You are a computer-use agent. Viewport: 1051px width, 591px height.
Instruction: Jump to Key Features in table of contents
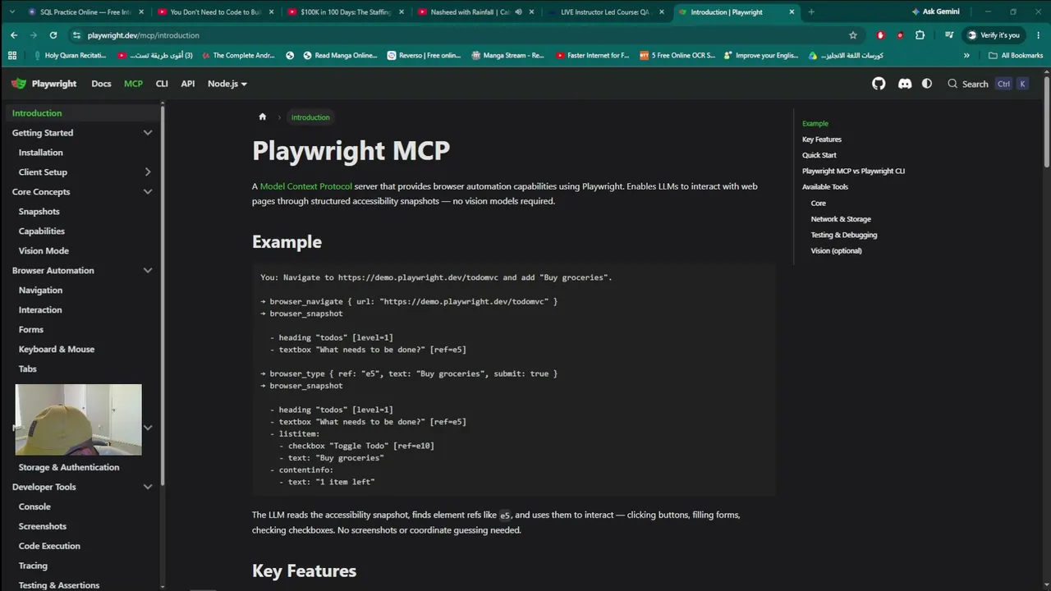click(x=822, y=140)
